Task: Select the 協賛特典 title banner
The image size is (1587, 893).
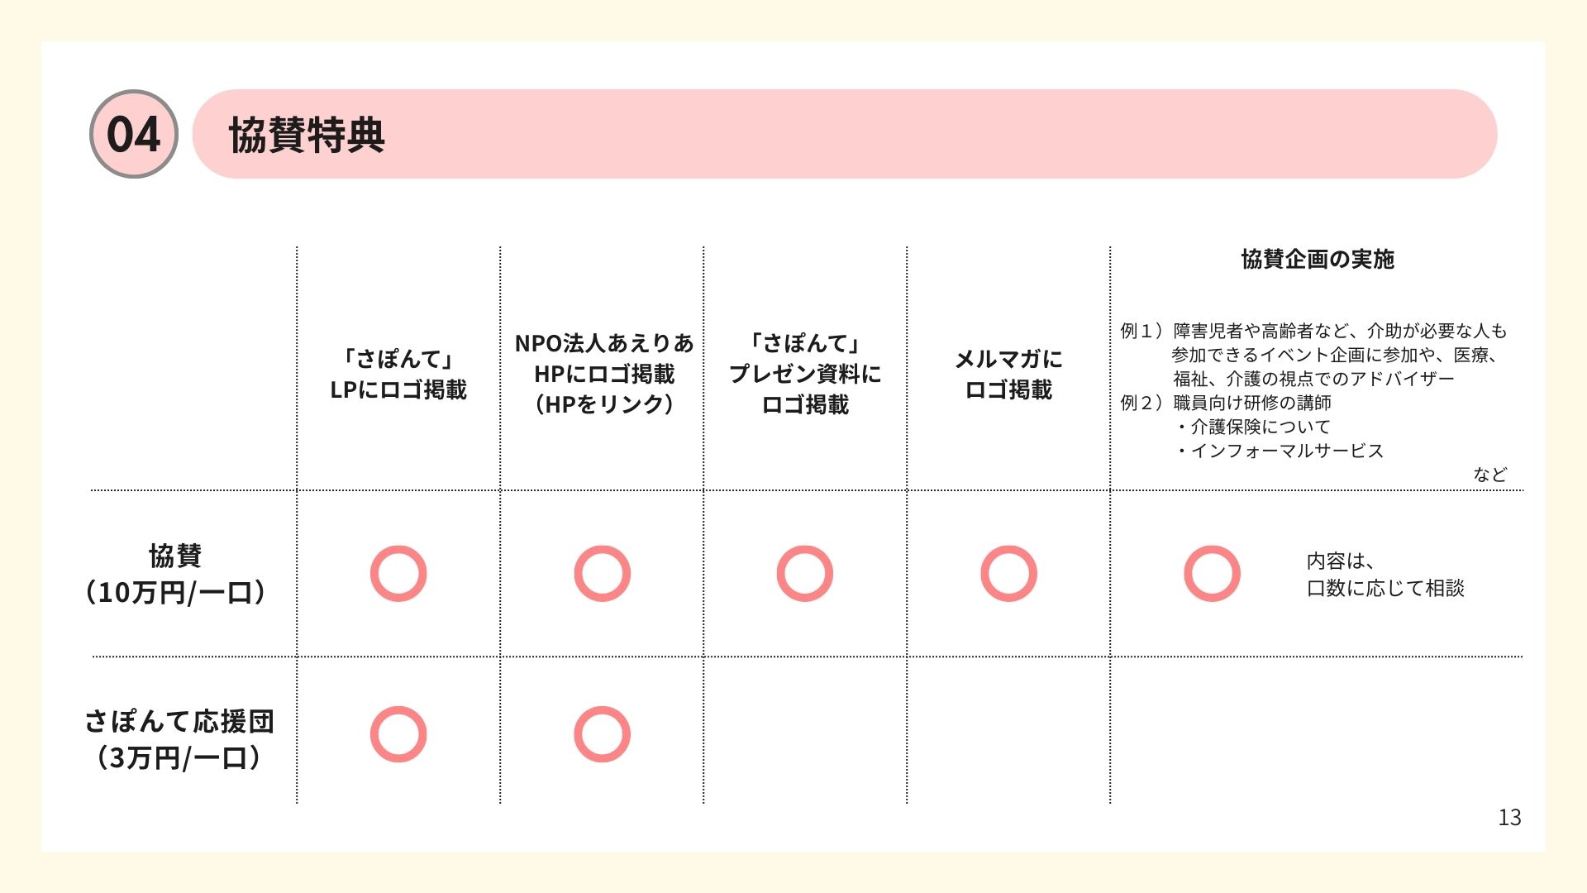Action: [x=843, y=134]
